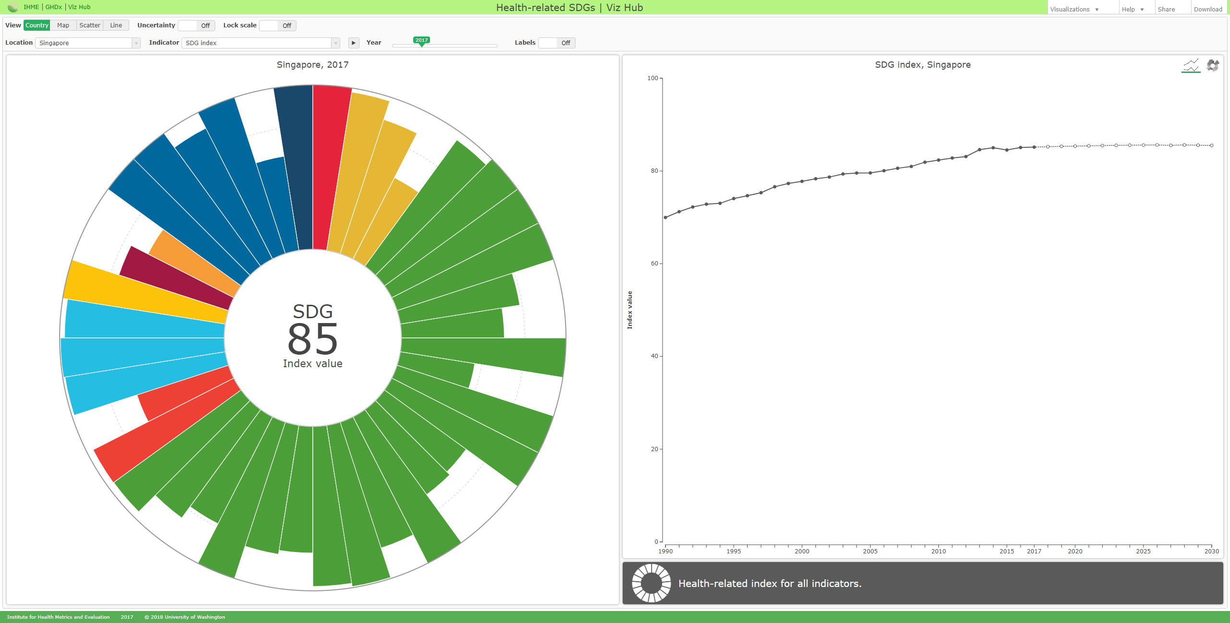Open the Help menu
Image resolution: width=1230 pixels, height=623 pixels.
point(1133,9)
